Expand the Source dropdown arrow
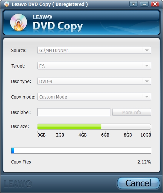The width and height of the screenshot is (163, 193). tap(147, 50)
